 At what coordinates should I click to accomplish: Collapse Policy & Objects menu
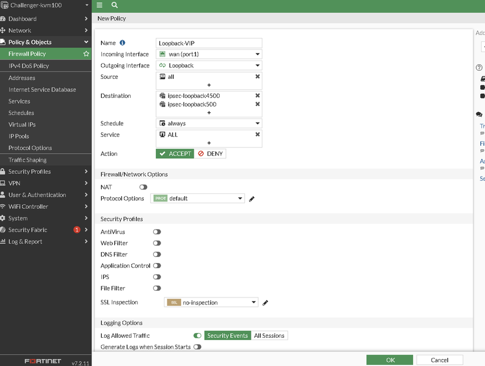[46, 42]
